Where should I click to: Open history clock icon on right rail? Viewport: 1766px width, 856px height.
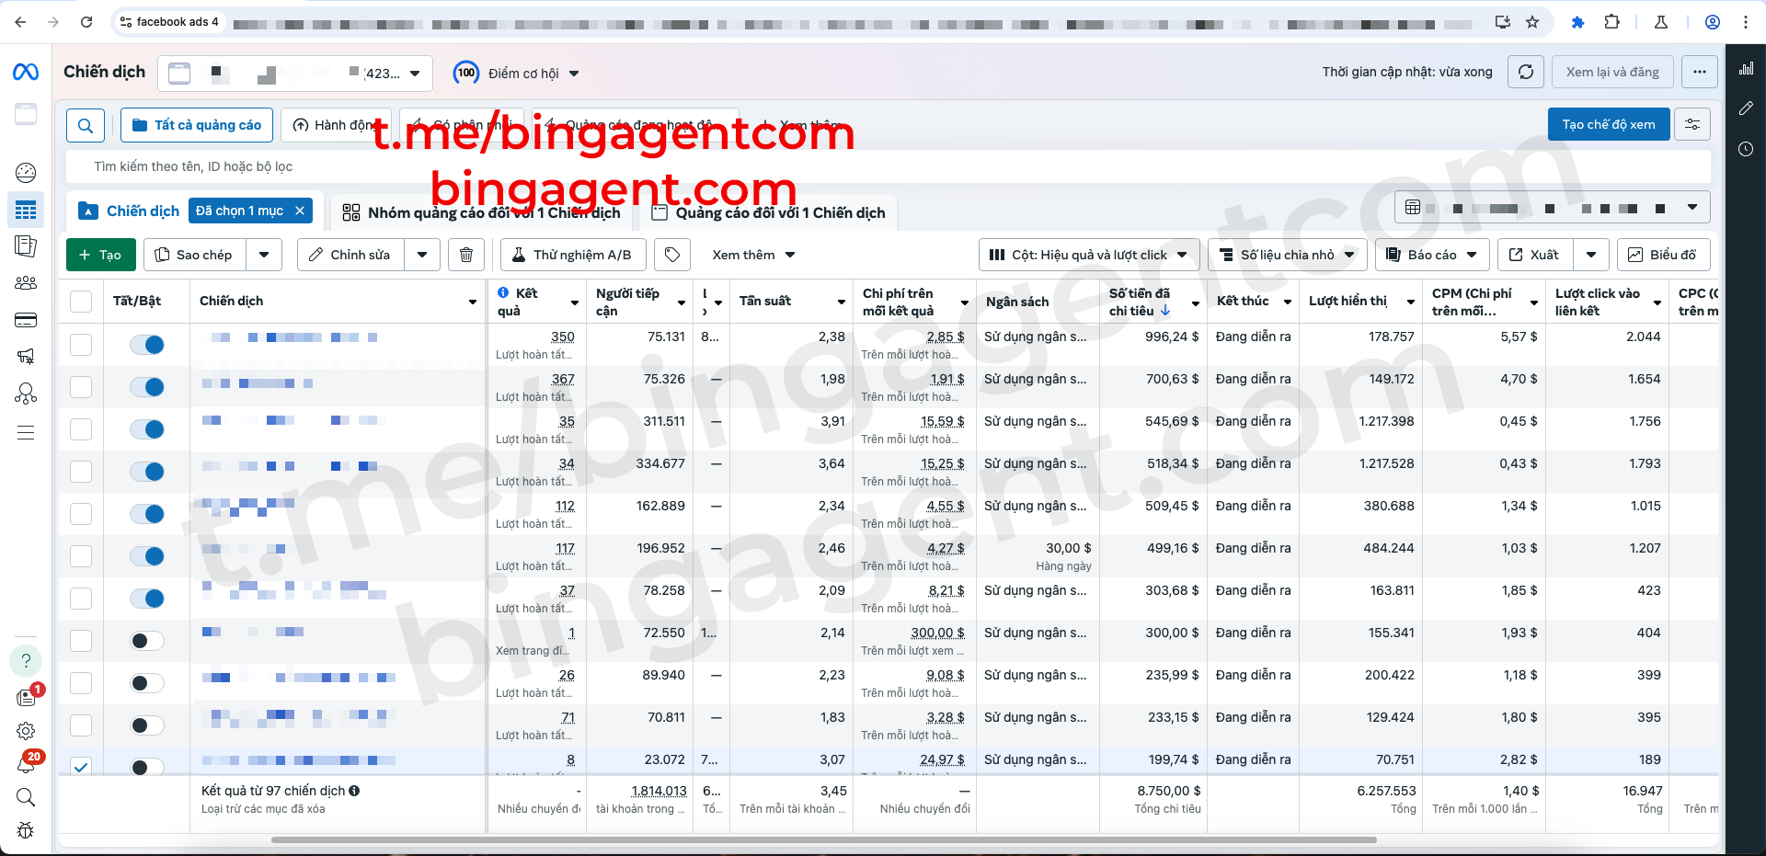coord(1746,149)
